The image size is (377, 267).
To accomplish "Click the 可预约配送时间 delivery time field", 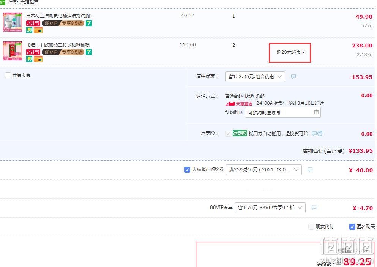I will [282, 112].
